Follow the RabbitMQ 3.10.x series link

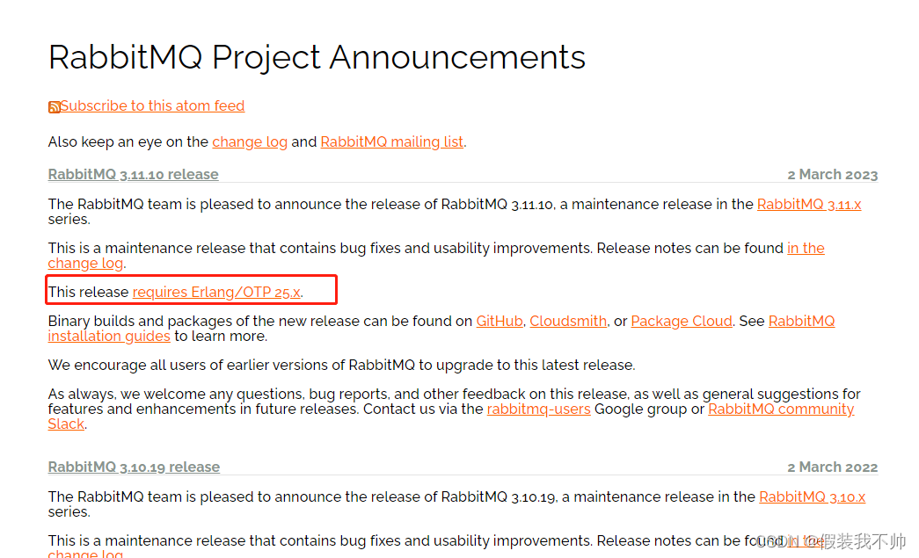(812, 497)
